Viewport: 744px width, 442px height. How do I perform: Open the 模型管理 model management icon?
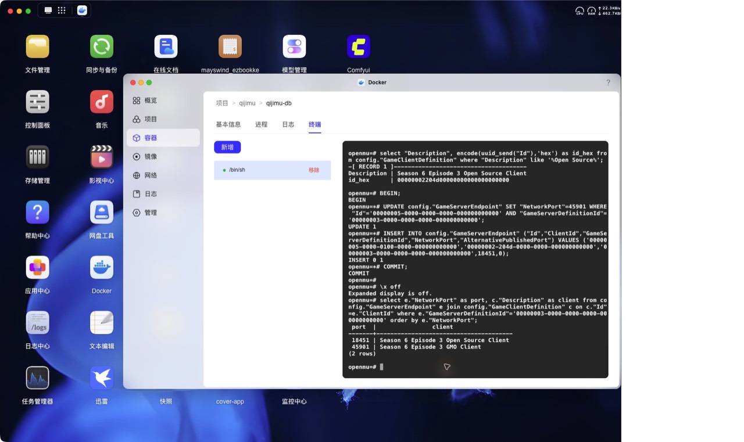pyautogui.click(x=294, y=46)
